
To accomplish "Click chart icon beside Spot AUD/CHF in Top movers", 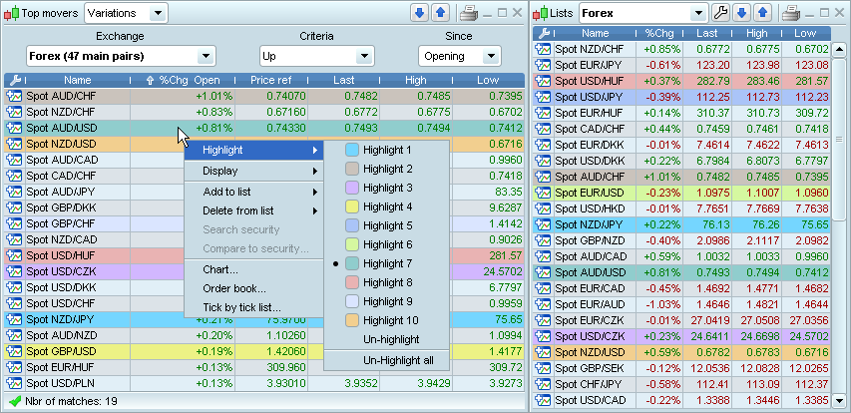I will pyautogui.click(x=14, y=96).
